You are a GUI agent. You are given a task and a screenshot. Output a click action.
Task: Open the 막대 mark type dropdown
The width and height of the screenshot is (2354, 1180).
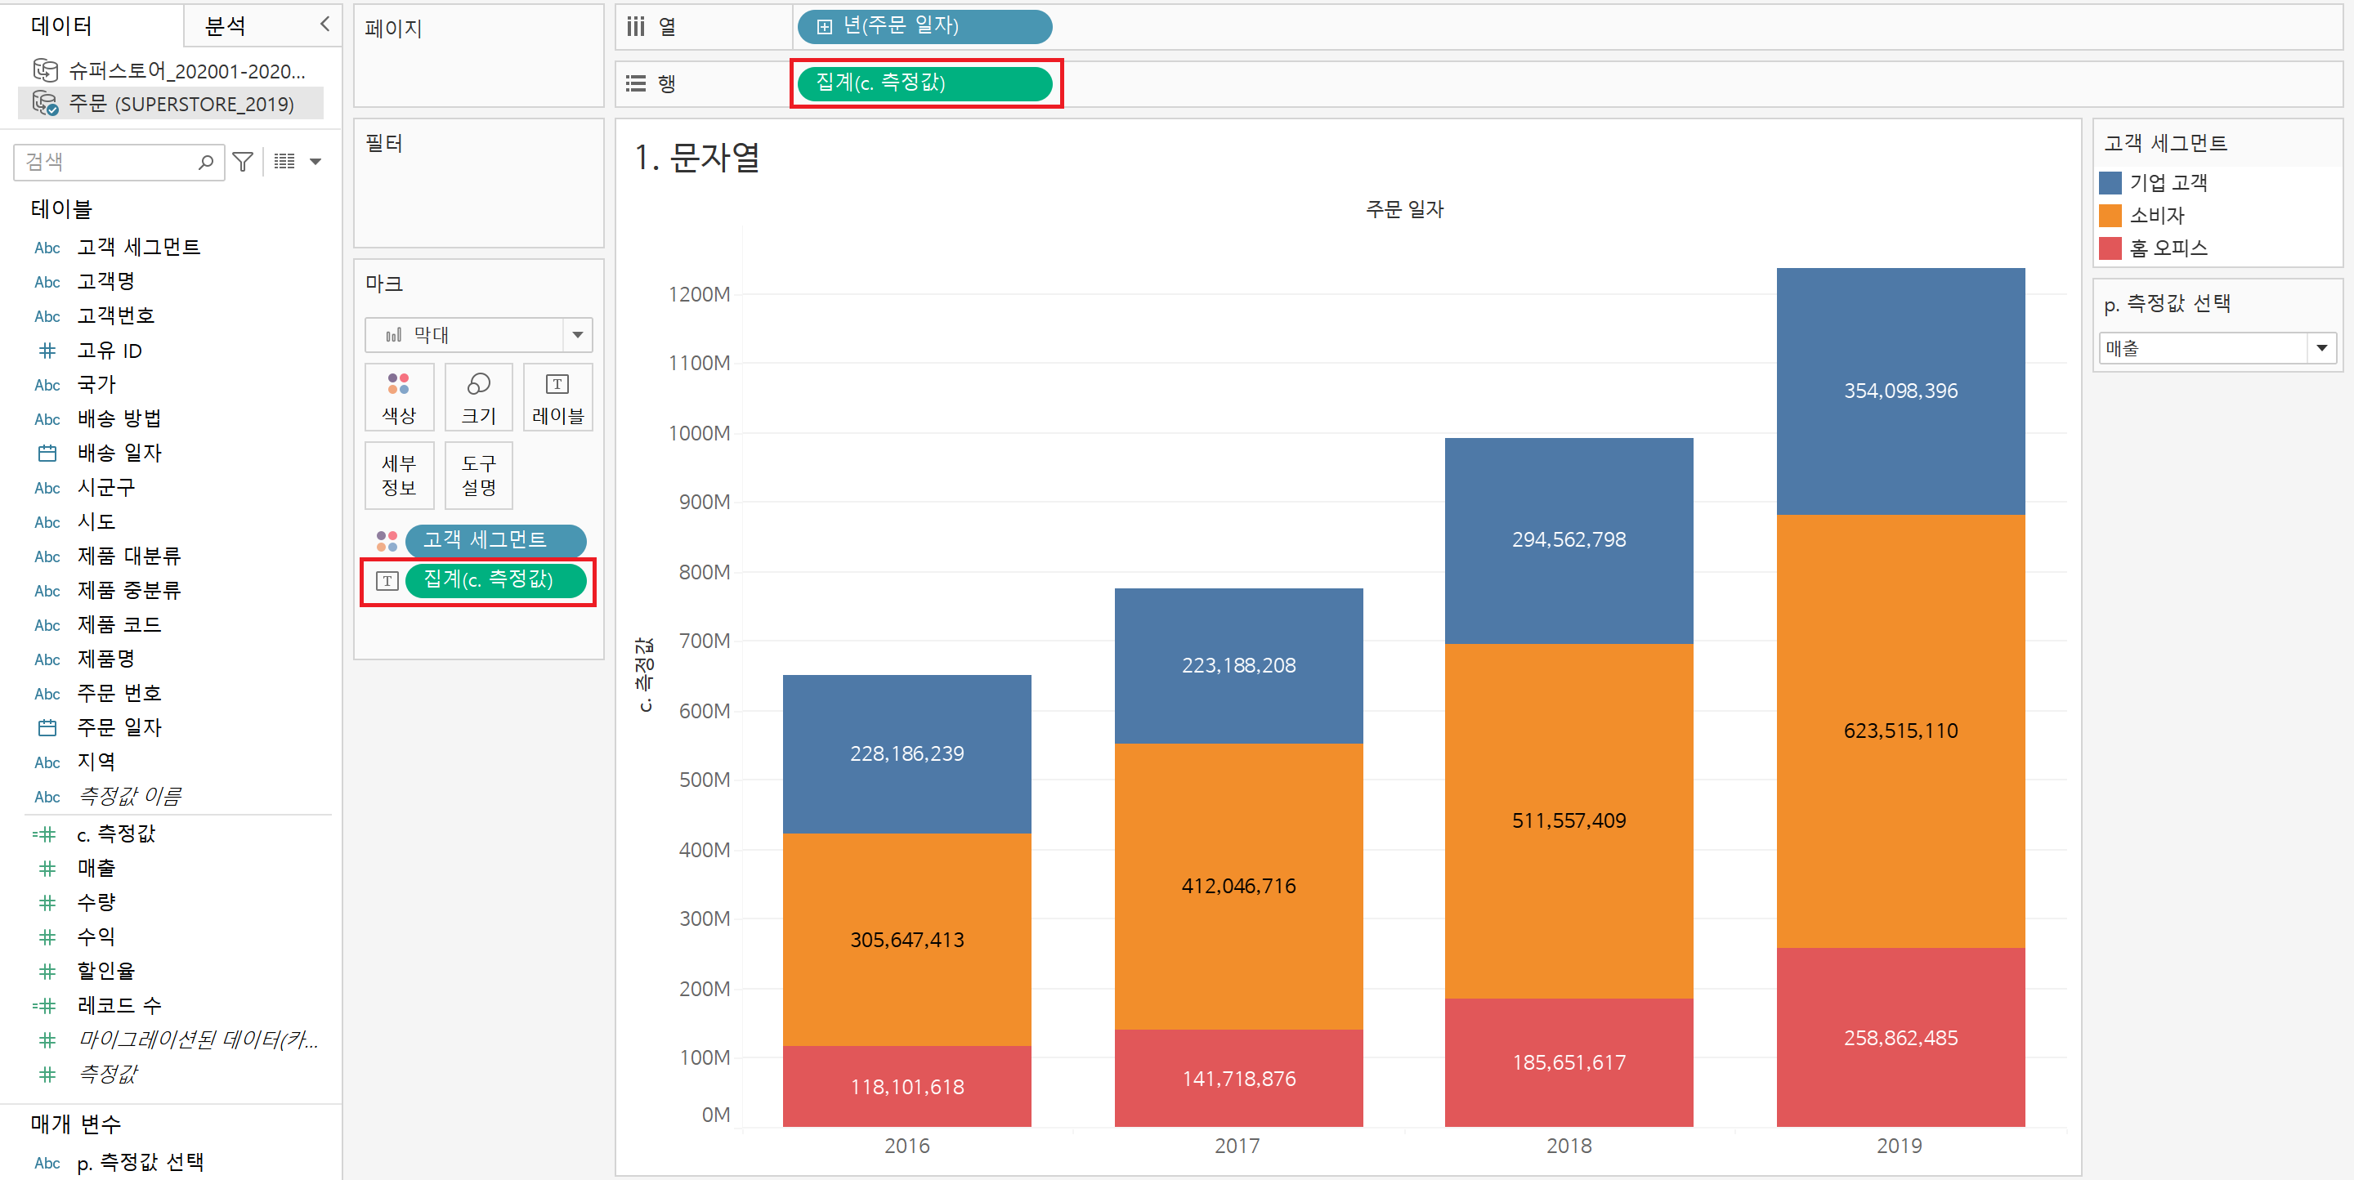[576, 334]
